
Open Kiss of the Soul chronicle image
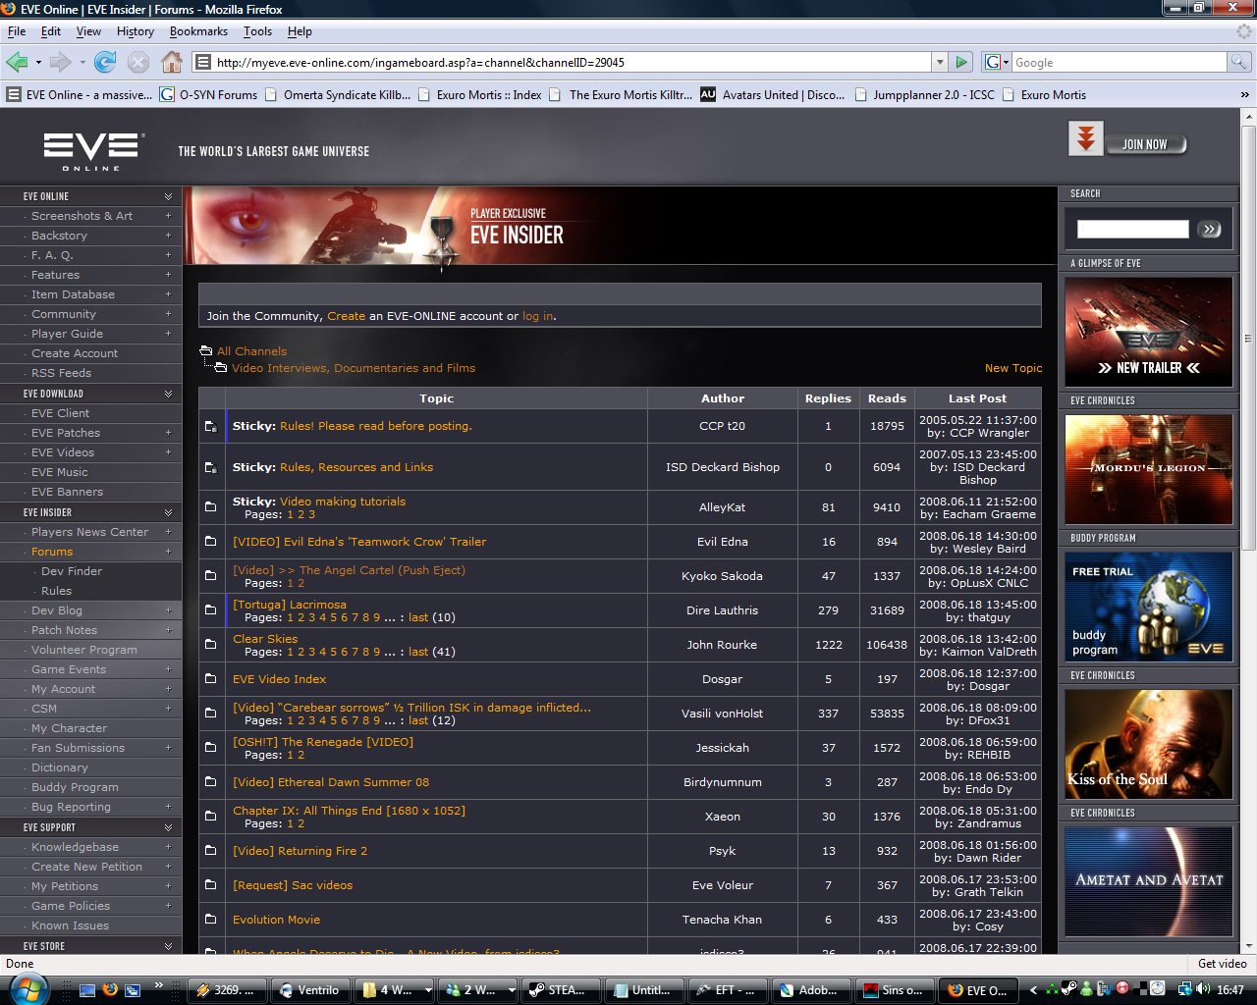click(1149, 744)
